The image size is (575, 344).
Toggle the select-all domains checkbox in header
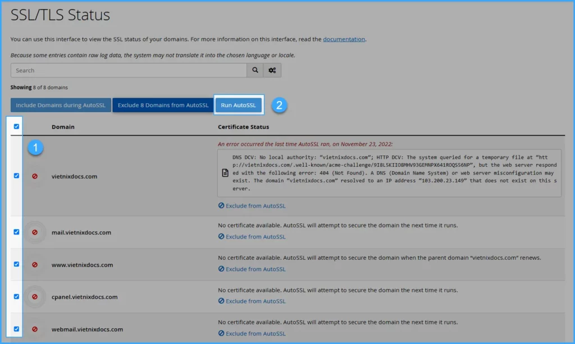click(16, 127)
